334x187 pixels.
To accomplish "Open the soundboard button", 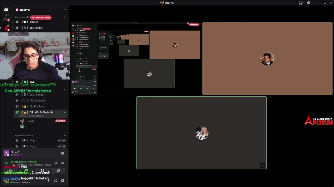I will (58, 171).
